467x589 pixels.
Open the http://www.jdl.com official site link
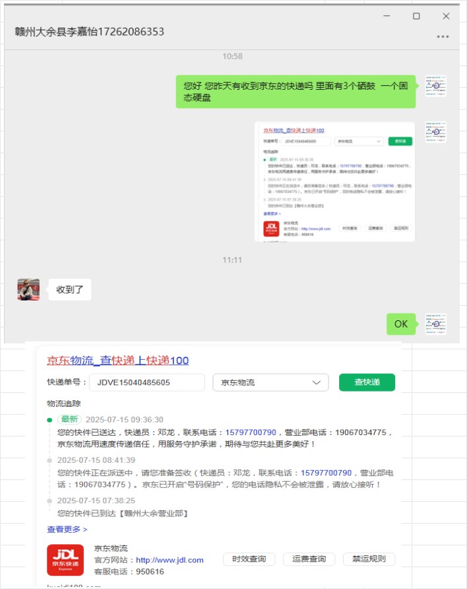click(170, 560)
